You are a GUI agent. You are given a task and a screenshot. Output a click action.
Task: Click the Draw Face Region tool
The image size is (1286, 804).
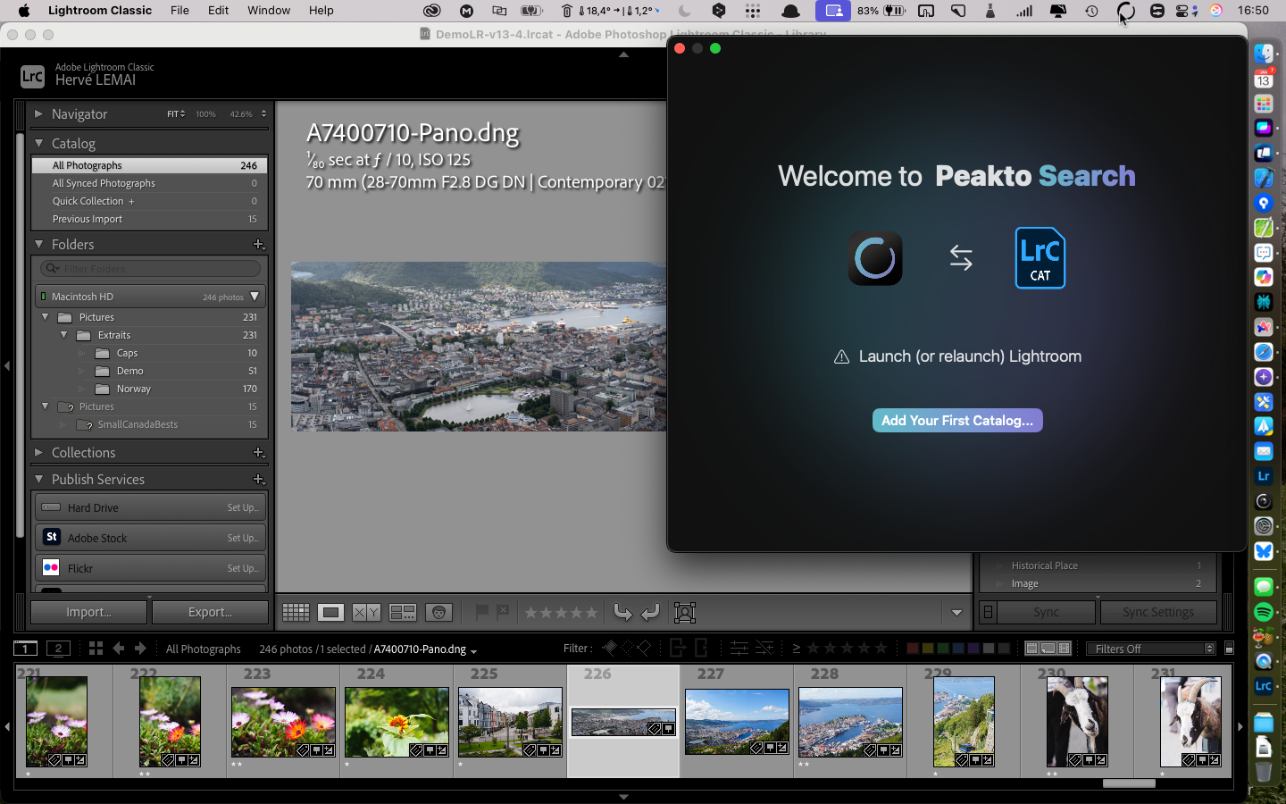pyautogui.click(x=685, y=612)
